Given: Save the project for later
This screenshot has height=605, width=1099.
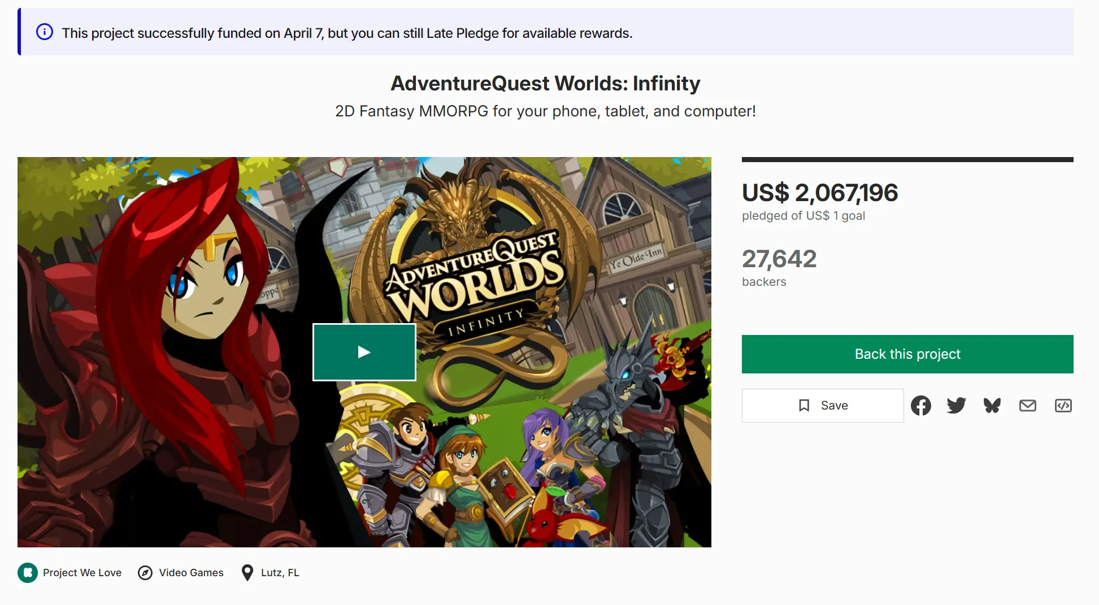Looking at the screenshot, I should click(823, 405).
